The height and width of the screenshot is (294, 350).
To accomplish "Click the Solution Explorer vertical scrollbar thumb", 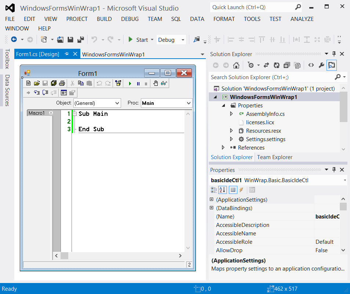I will click(x=343, y=107).
